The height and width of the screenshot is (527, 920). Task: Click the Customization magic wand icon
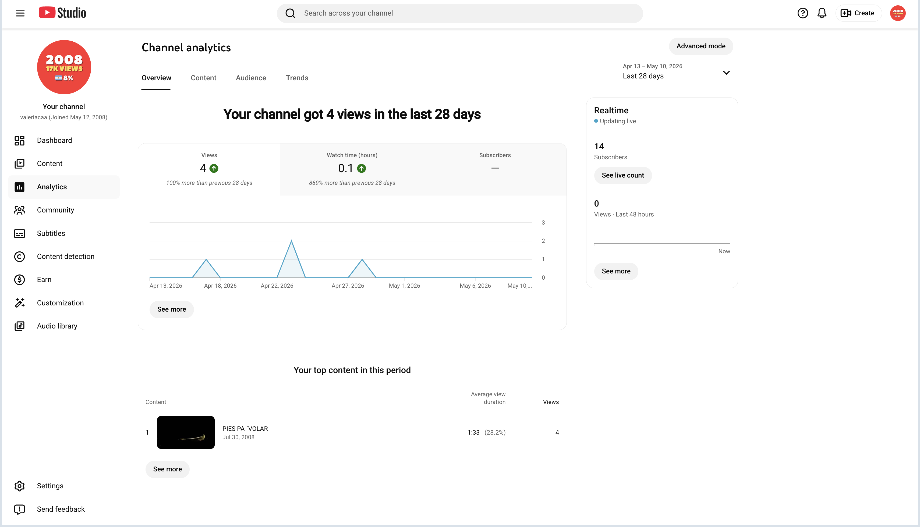pos(20,303)
